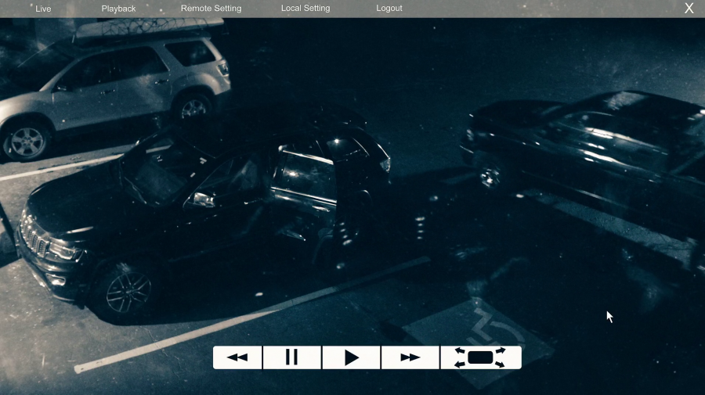Rewind the surveillance footage
705x395 pixels.
tap(237, 357)
